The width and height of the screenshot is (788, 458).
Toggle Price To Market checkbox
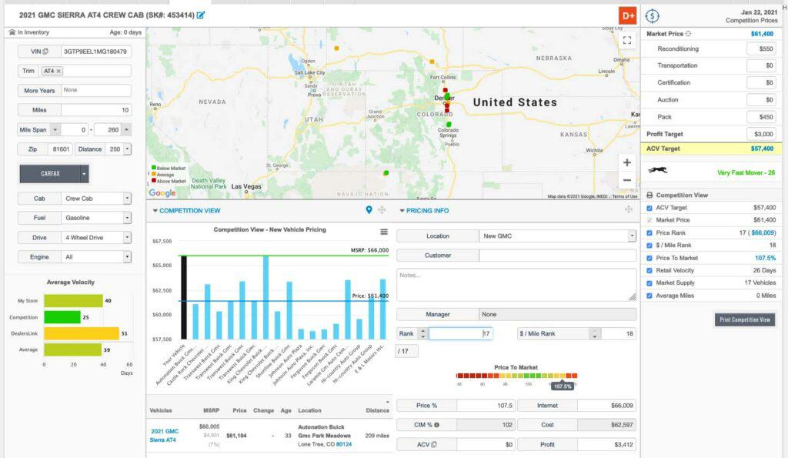click(x=649, y=258)
